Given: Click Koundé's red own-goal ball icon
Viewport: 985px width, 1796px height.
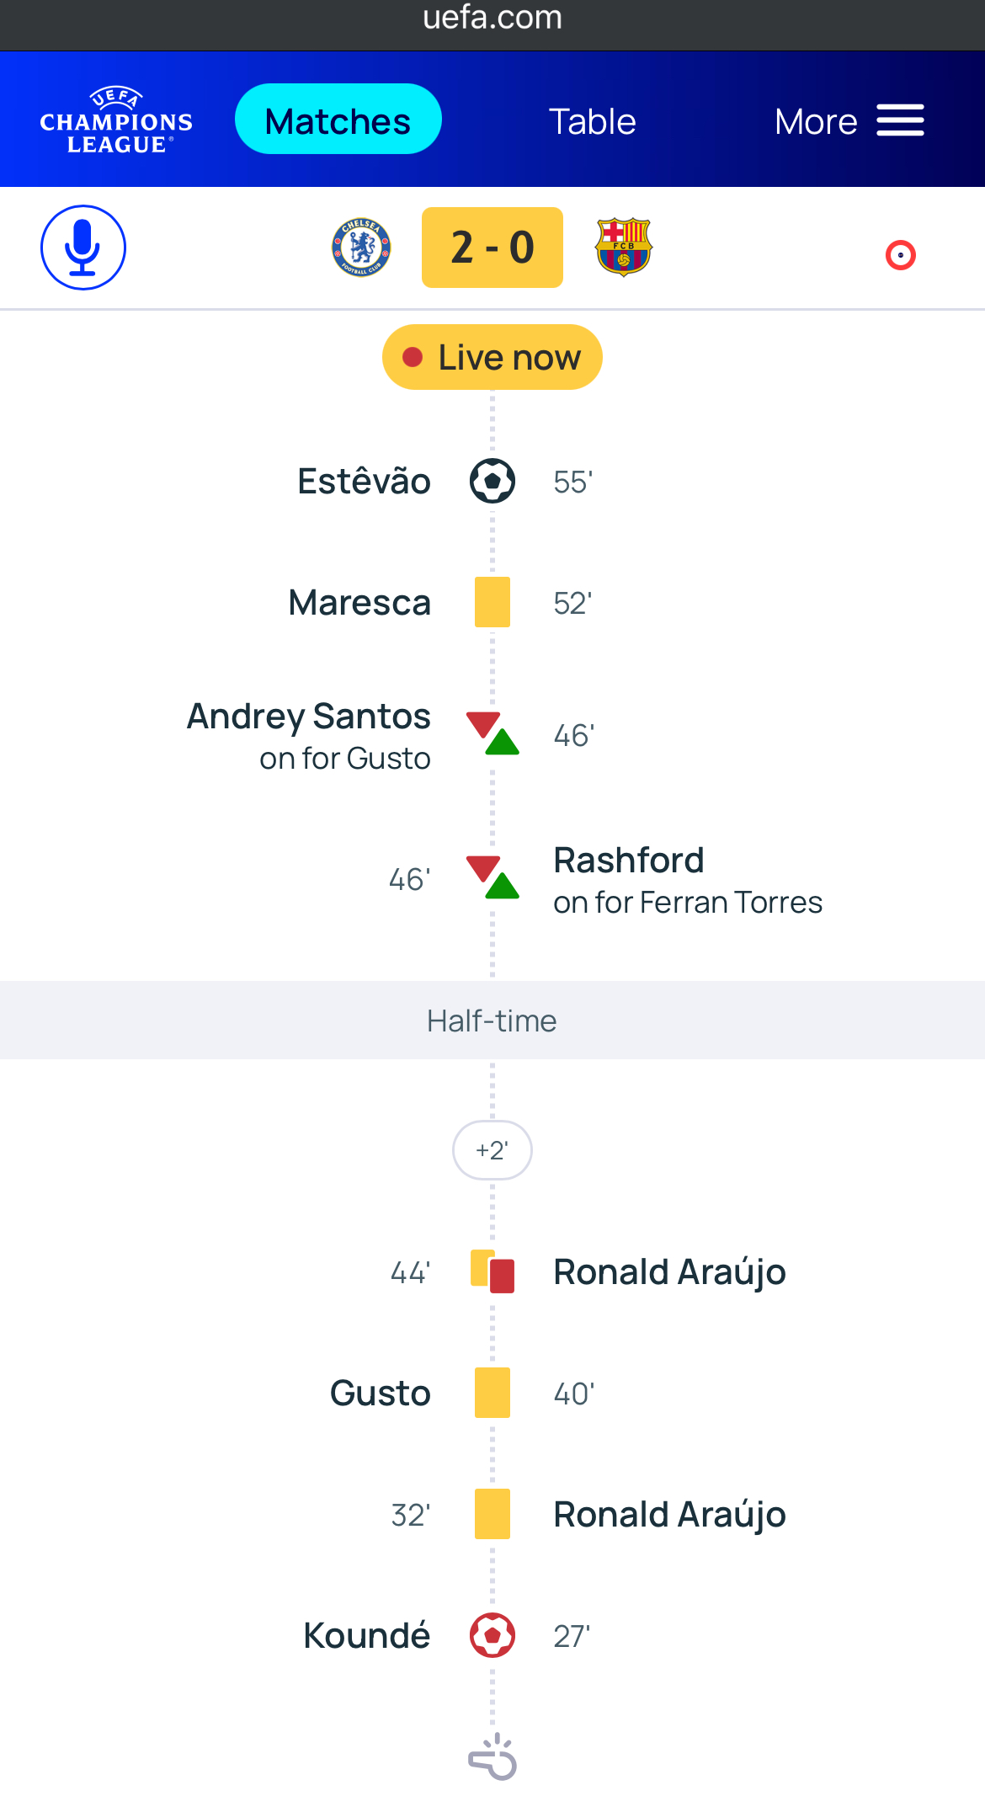Looking at the screenshot, I should [492, 1635].
